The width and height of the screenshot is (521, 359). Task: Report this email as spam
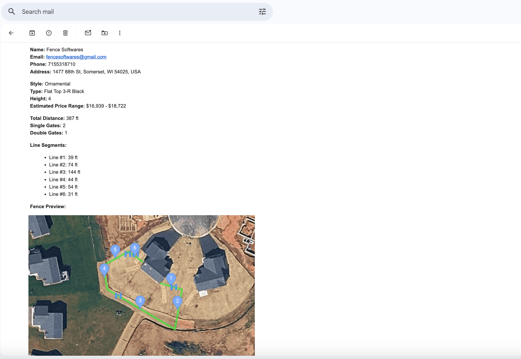pyautogui.click(x=49, y=33)
